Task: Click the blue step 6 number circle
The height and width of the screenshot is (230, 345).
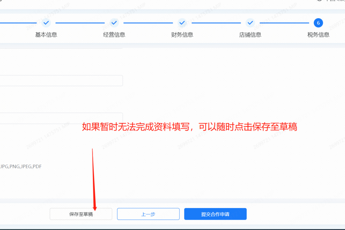Action: (318, 23)
